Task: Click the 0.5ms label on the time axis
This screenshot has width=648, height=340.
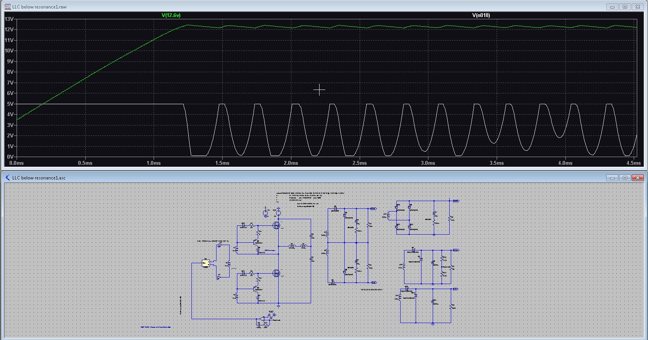Action: 85,163
